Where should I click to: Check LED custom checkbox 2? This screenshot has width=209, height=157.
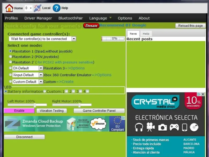coord(73,91)
